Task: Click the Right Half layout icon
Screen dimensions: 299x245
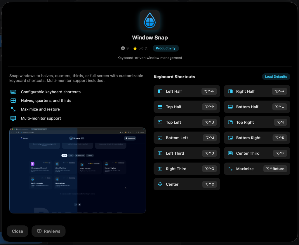Action: (x=230, y=91)
